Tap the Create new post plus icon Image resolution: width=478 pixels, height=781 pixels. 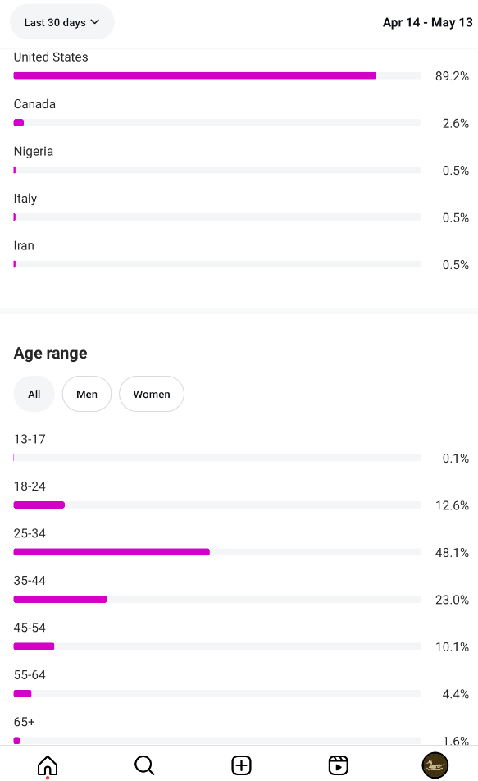click(242, 765)
